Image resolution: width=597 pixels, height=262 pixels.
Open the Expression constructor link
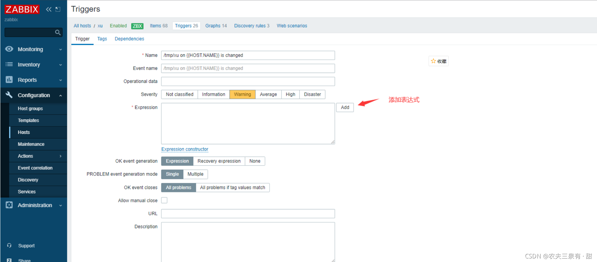185,149
